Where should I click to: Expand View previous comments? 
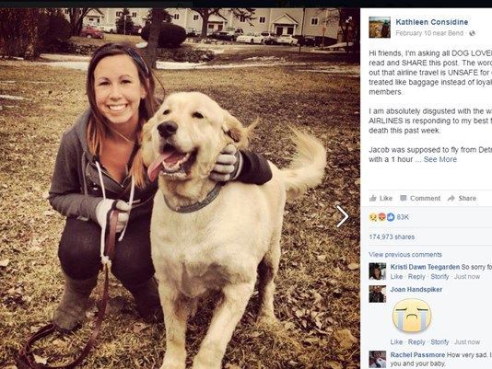[x=405, y=254]
